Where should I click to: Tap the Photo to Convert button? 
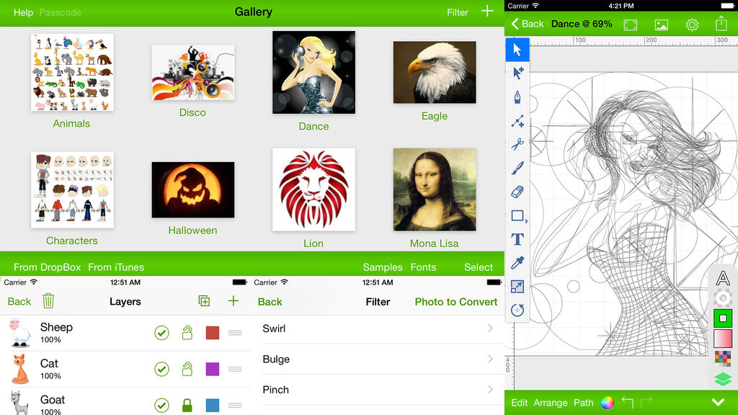(455, 302)
